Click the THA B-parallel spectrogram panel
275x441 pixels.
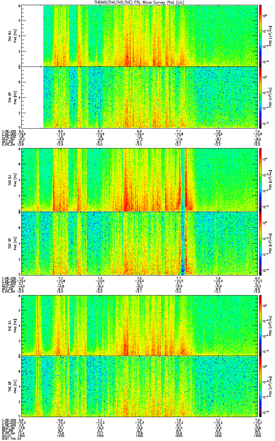pos(140,97)
